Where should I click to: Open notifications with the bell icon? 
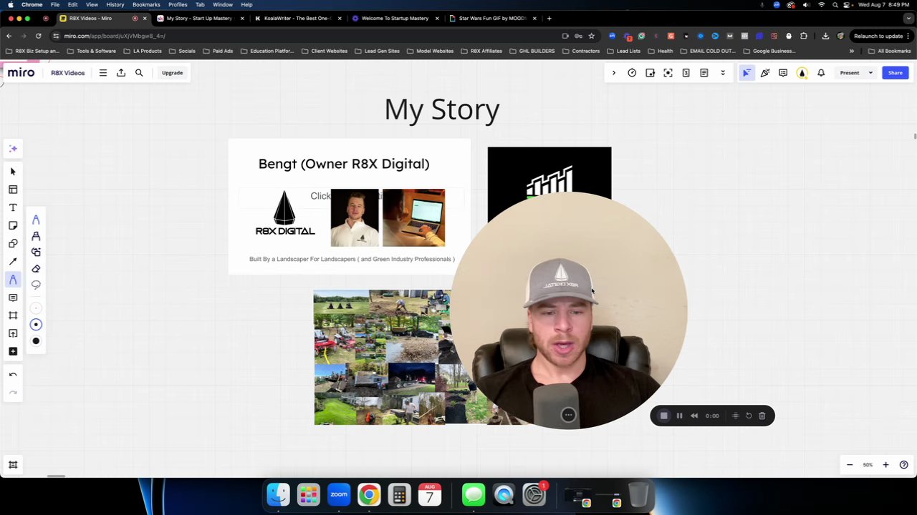[821, 72]
